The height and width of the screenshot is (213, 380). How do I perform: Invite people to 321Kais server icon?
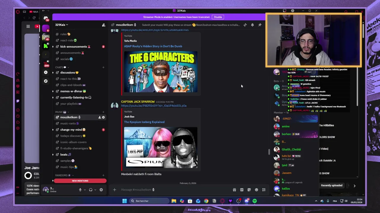pos(104,25)
